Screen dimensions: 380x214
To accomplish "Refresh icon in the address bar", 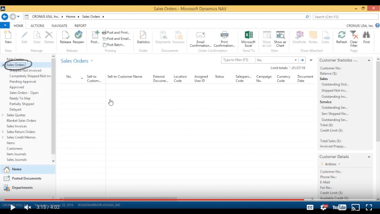I will coord(307,17).
